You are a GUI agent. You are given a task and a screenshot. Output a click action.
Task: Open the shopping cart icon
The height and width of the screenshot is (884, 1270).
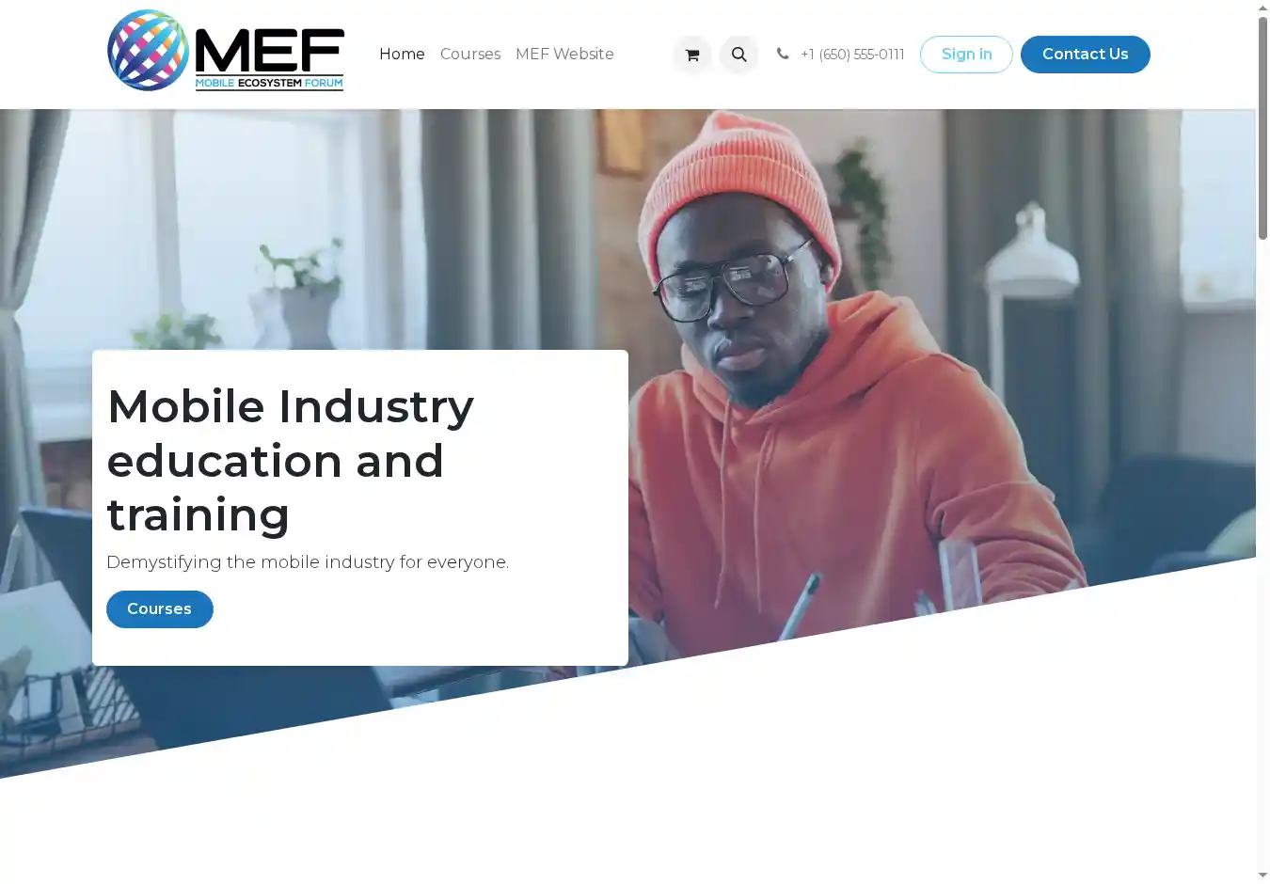click(692, 55)
